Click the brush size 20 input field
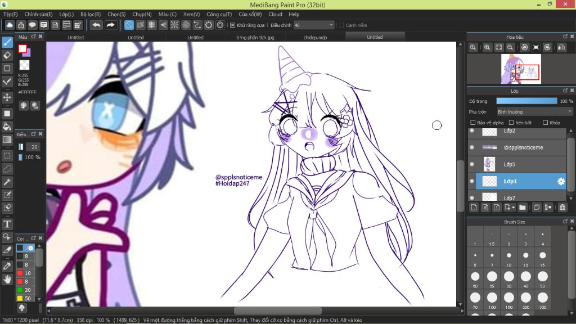The height and width of the screenshot is (324, 576). click(34, 147)
